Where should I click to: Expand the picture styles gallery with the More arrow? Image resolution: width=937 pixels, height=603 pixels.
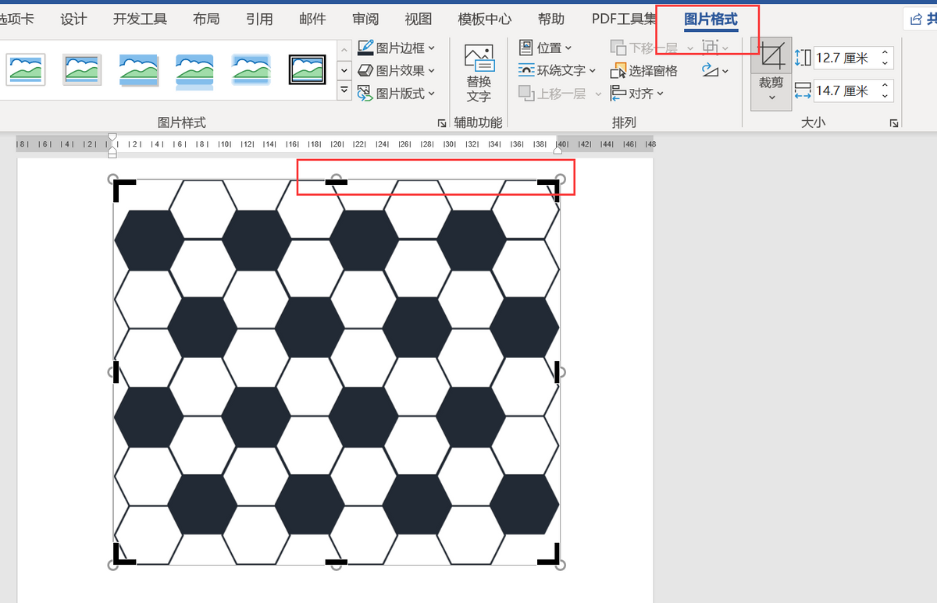click(x=344, y=91)
